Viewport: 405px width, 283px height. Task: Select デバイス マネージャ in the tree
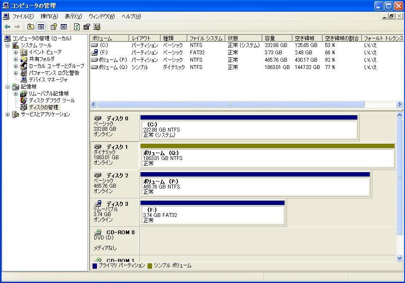click(x=48, y=80)
